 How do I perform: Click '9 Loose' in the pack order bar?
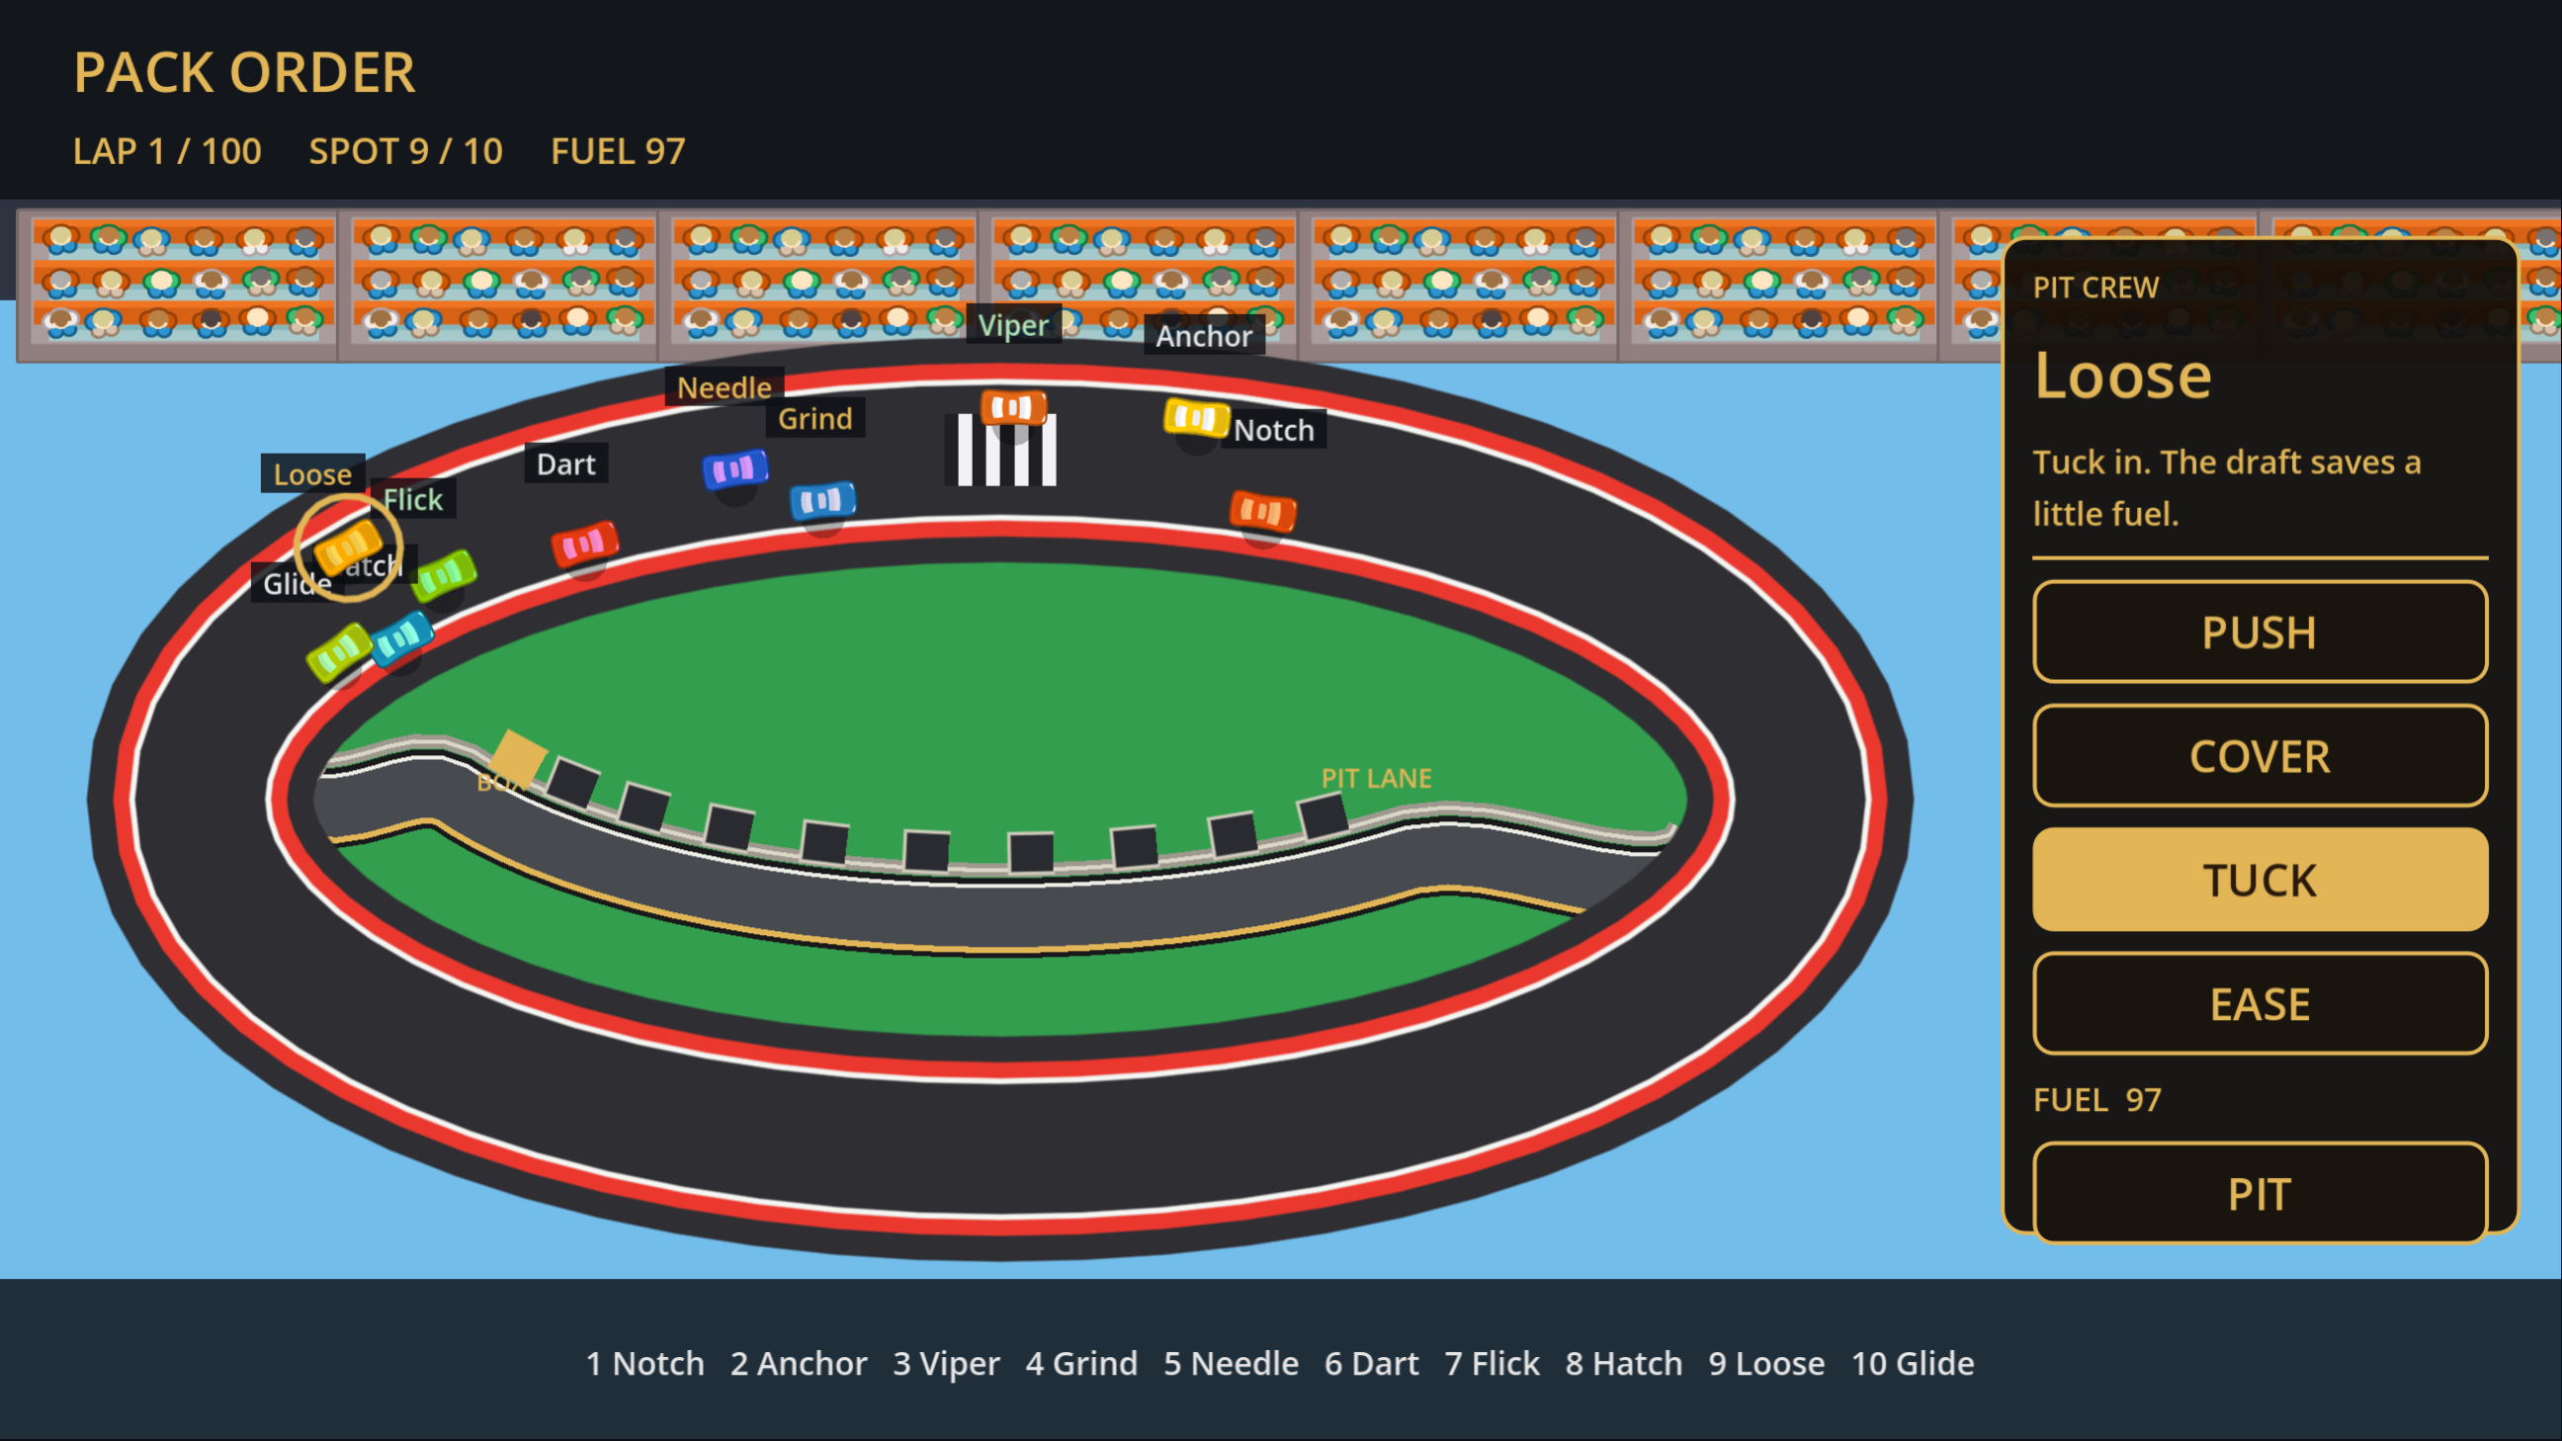1766,1363
